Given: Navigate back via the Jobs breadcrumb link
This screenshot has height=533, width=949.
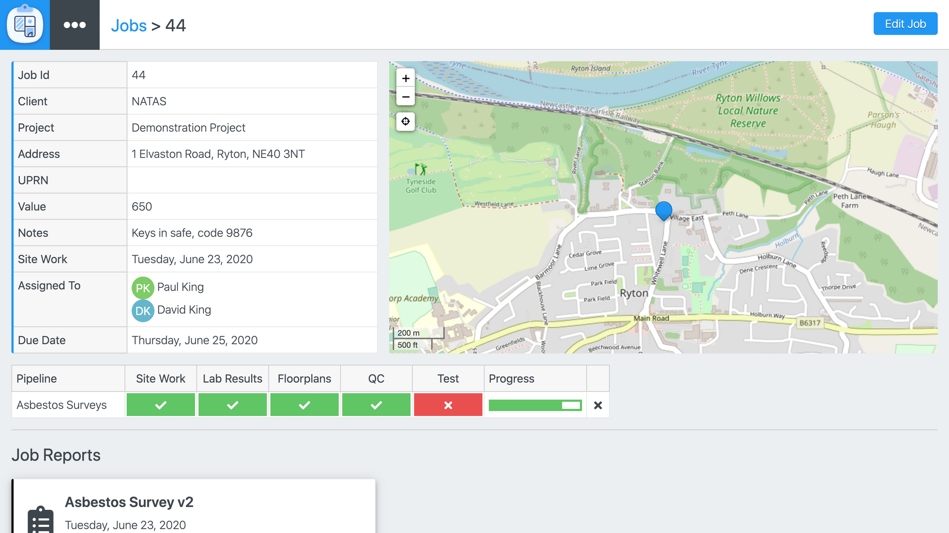Looking at the screenshot, I should click(129, 26).
